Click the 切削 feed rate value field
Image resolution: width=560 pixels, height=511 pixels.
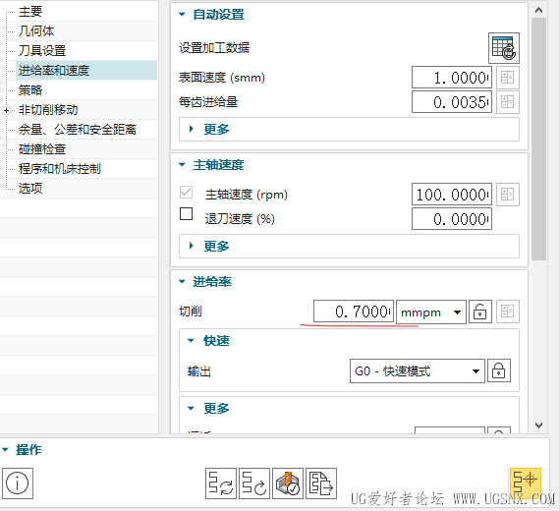pos(354,312)
